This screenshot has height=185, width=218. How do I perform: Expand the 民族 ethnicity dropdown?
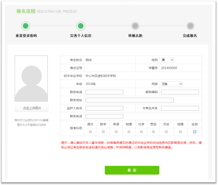coord(172,84)
